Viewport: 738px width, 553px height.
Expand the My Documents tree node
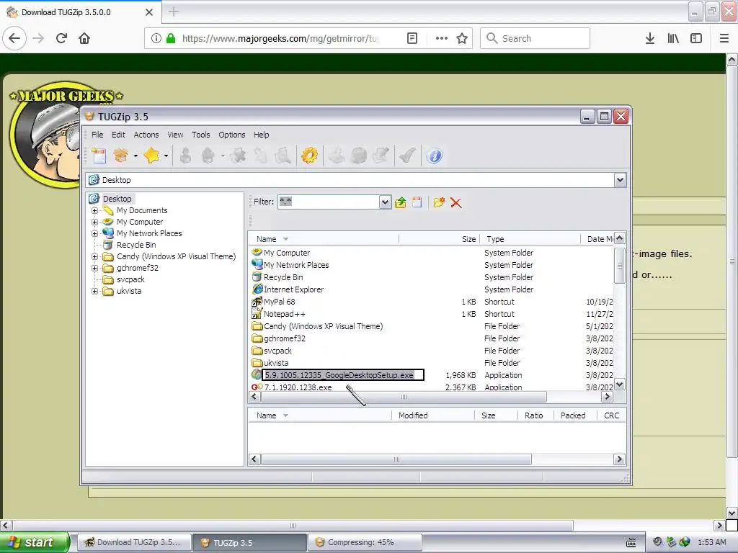pyautogui.click(x=94, y=211)
